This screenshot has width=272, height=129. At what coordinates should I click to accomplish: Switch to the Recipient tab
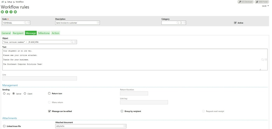tap(18, 33)
